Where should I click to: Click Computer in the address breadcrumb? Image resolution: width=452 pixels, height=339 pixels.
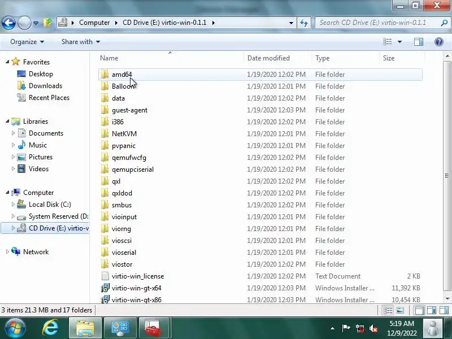pos(94,23)
